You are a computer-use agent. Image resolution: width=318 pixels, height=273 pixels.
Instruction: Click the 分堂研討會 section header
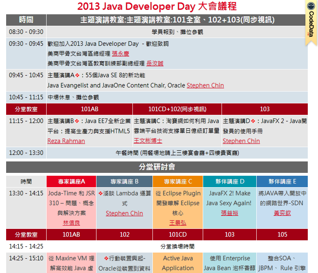[157, 167]
